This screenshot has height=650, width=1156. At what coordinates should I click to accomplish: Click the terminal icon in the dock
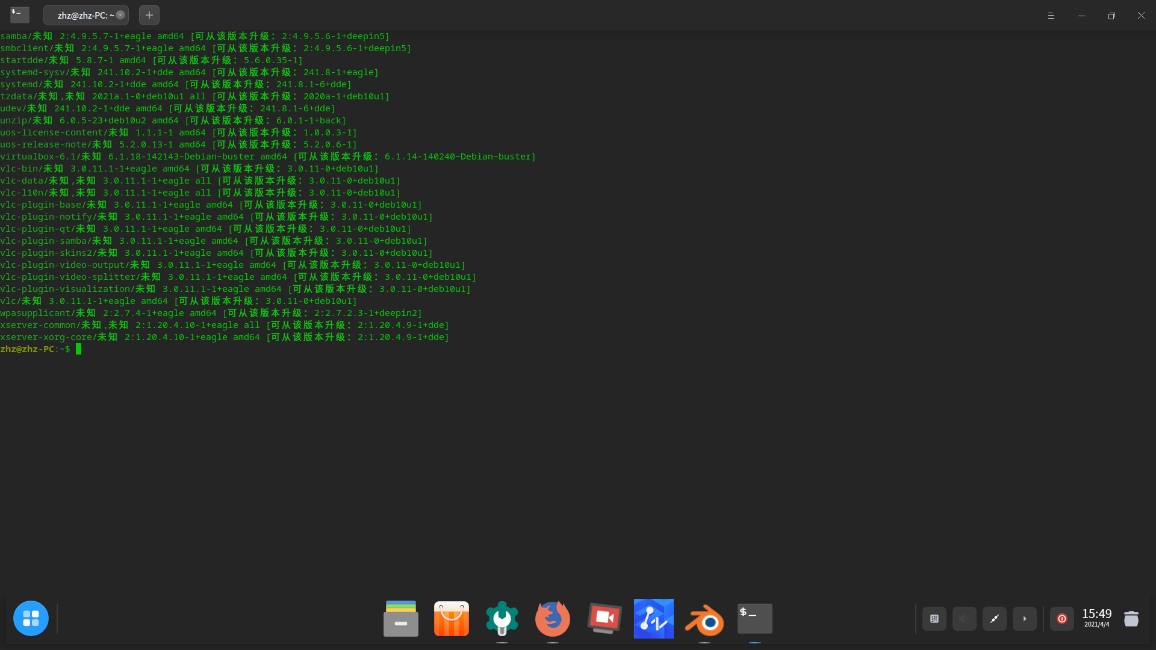[x=754, y=618]
